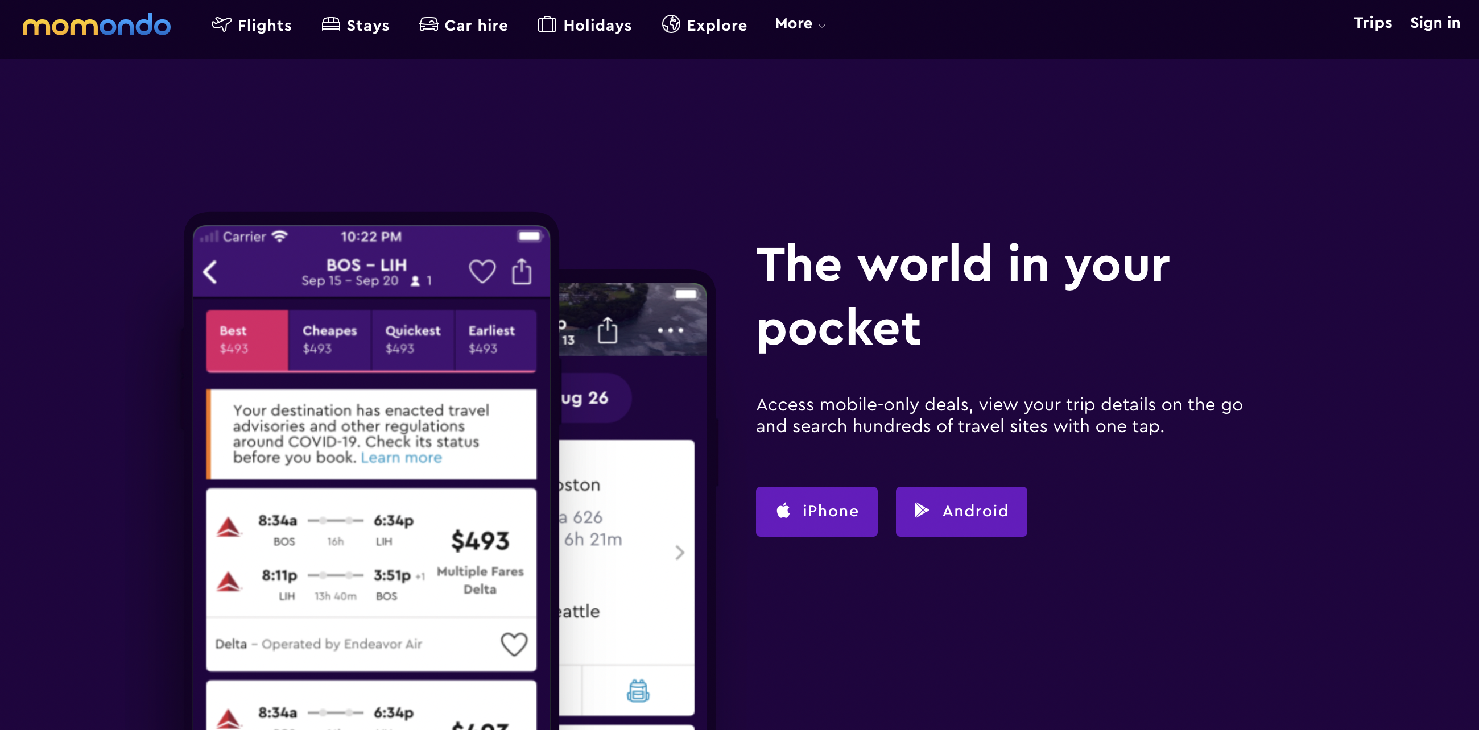Download the iPhone app

coord(816,511)
